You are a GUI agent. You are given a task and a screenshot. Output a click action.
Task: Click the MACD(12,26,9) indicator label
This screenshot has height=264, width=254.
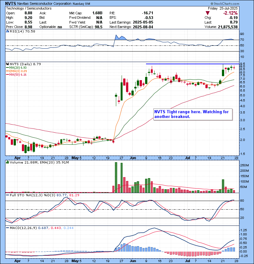pos(23,228)
